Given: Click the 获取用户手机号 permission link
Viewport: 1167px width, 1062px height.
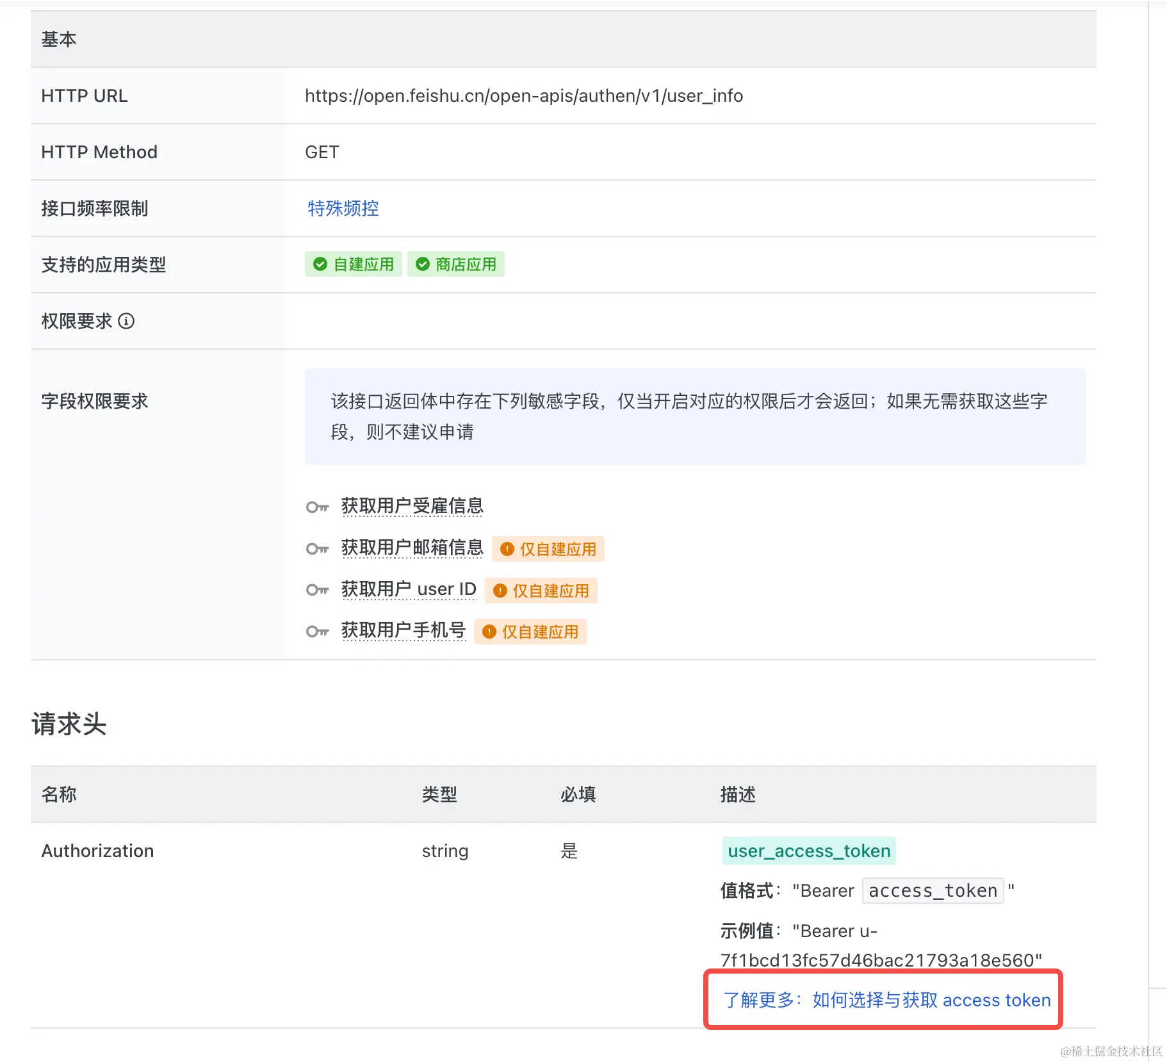Looking at the screenshot, I should pos(404,630).
